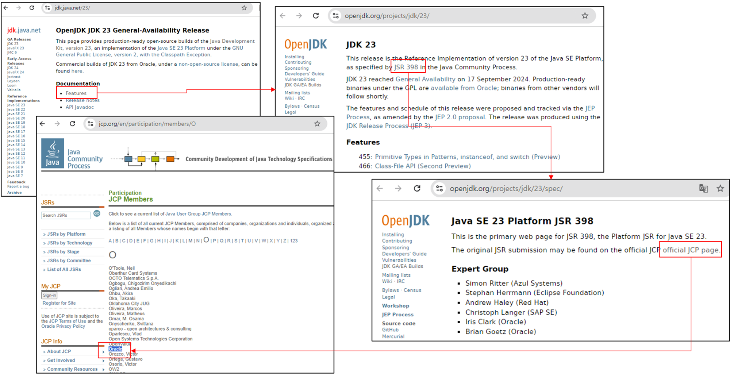Click the jdk.java.net site logo
Viewport: 730px width, 374px height.
(24, 30)
